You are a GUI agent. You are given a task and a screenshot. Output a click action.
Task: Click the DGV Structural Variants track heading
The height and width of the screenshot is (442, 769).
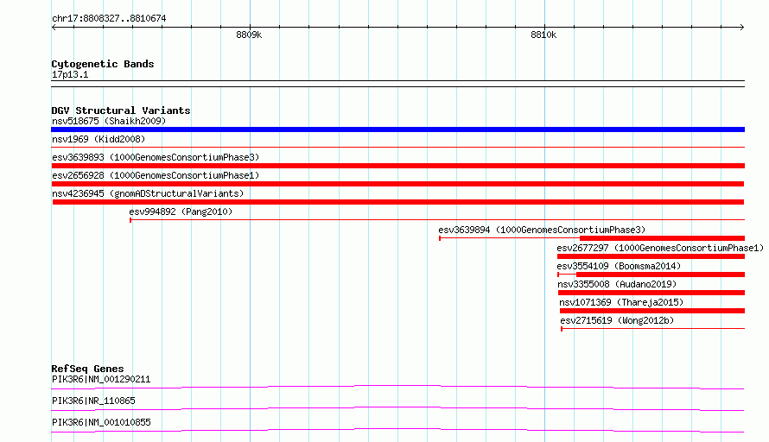coord(121,110)
